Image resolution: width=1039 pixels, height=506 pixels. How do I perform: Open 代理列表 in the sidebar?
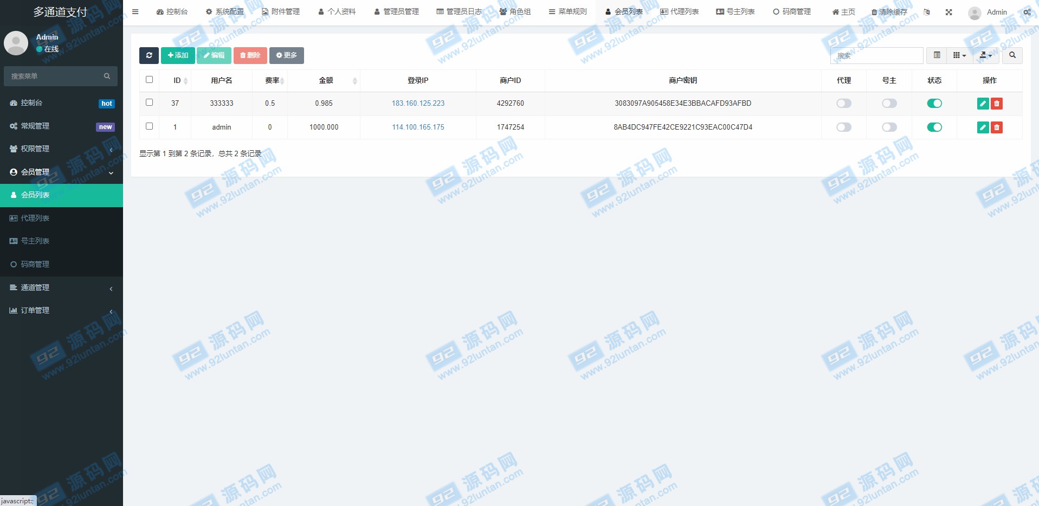[x=61, y=218]
